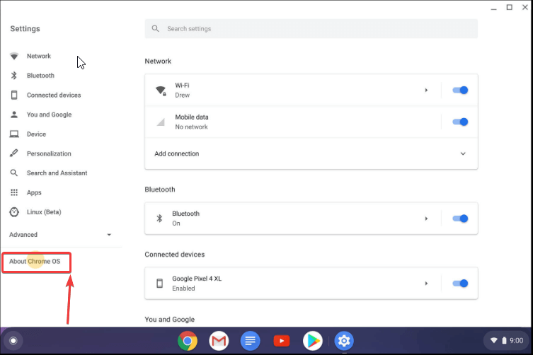Open Google Pixel 4 XL details arrow
The image size is (533, 355).
click(x=426, y=284)
